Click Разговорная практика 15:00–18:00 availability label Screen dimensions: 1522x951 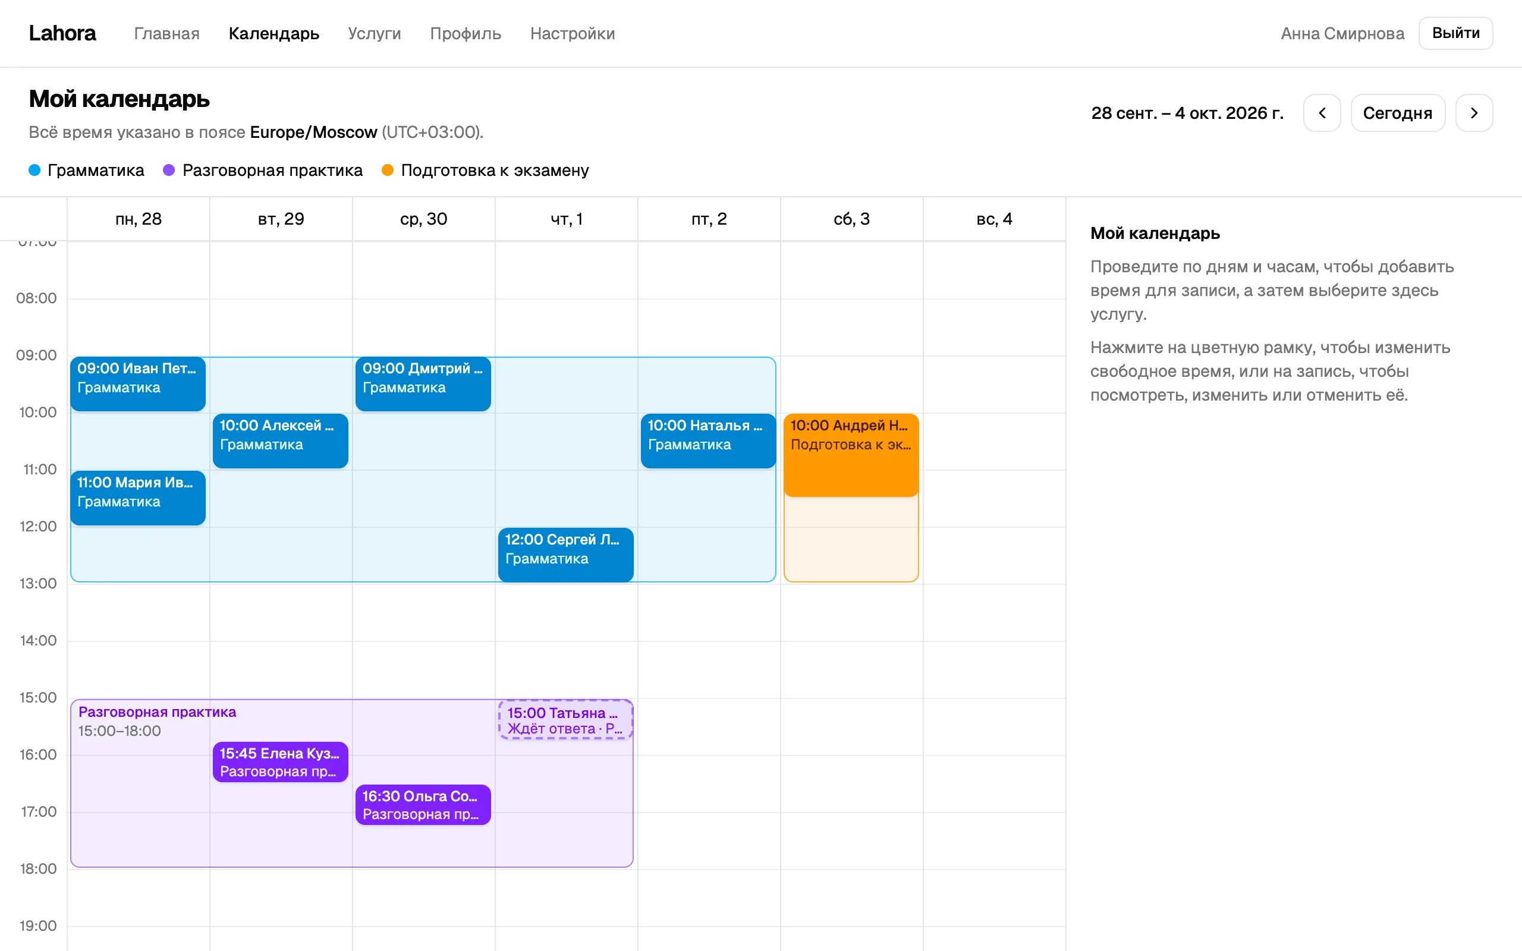[157, 721]
